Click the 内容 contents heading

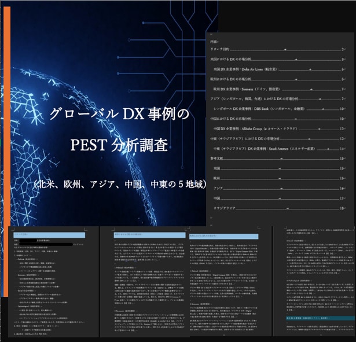click(x=214, y=42)
